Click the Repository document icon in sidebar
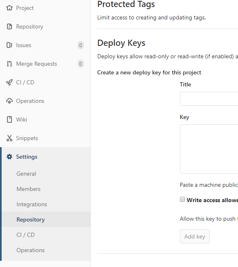Image resolution: width=238 pixels, height=267 pixels. point(9,26)
